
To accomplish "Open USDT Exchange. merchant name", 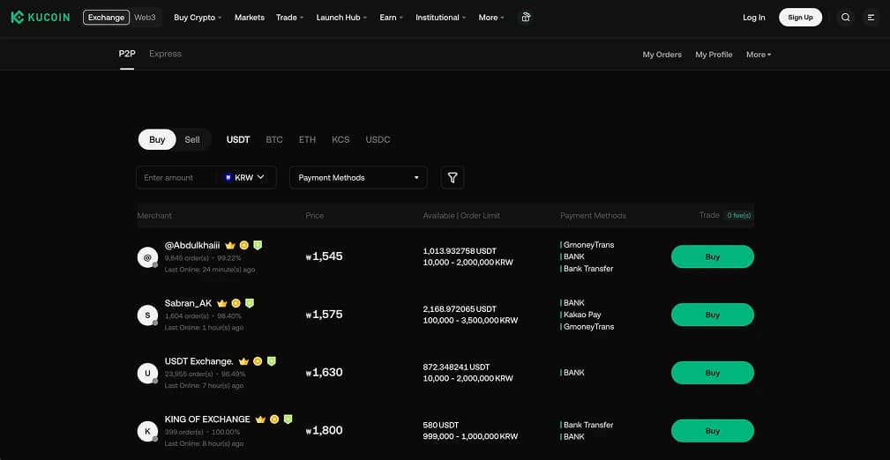I will click(x=199, y=361).
